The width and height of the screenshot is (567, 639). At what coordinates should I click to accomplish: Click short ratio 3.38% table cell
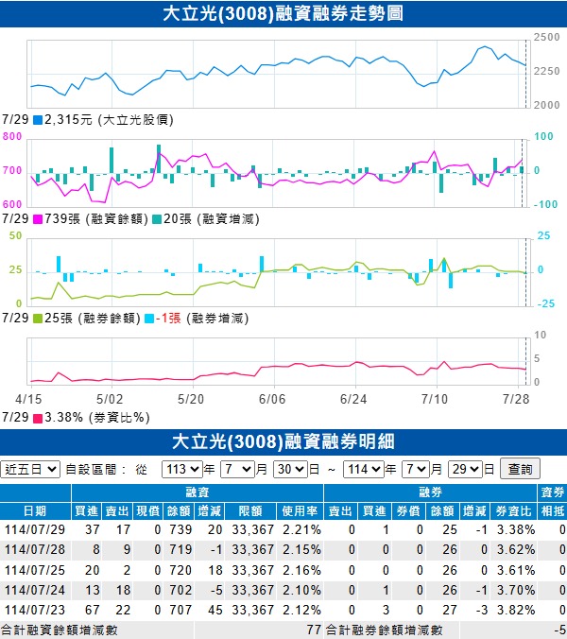tap(516, 529)
